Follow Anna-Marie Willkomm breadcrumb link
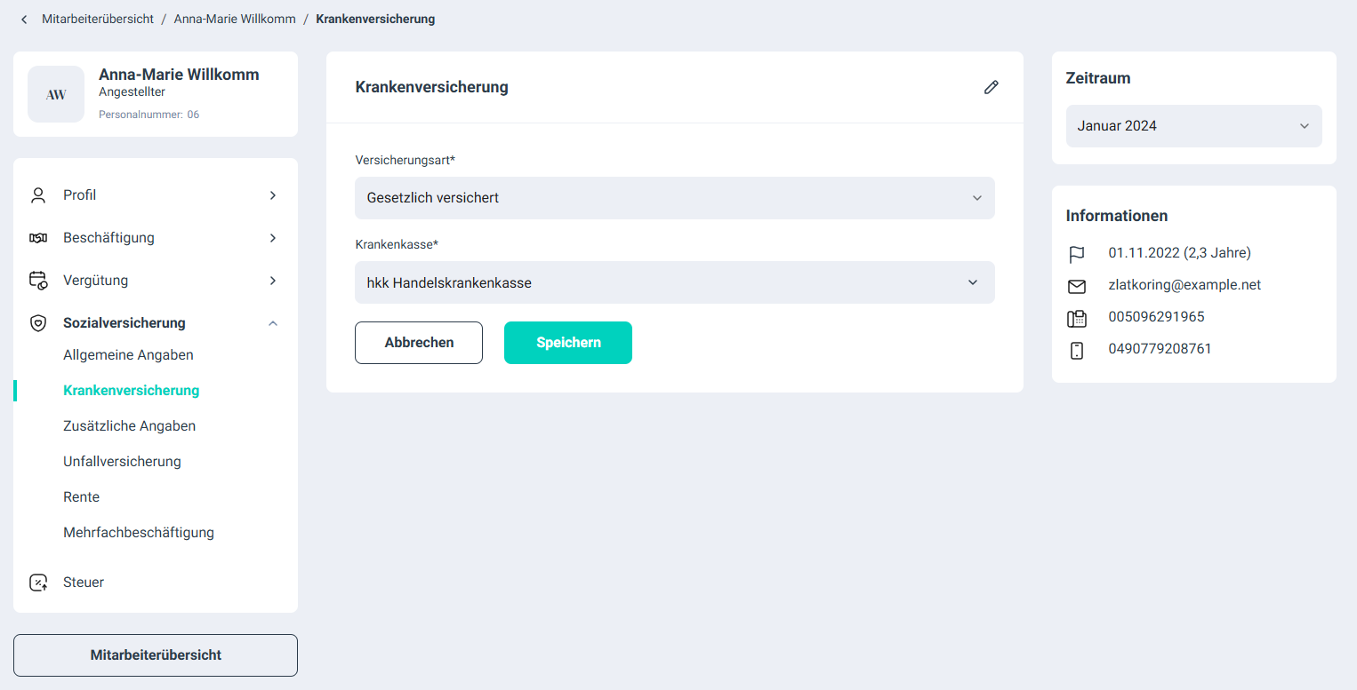1357x690 pixels. tap(235, 19)
